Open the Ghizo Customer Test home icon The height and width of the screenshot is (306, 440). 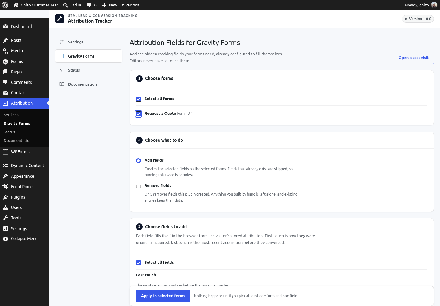16,5
